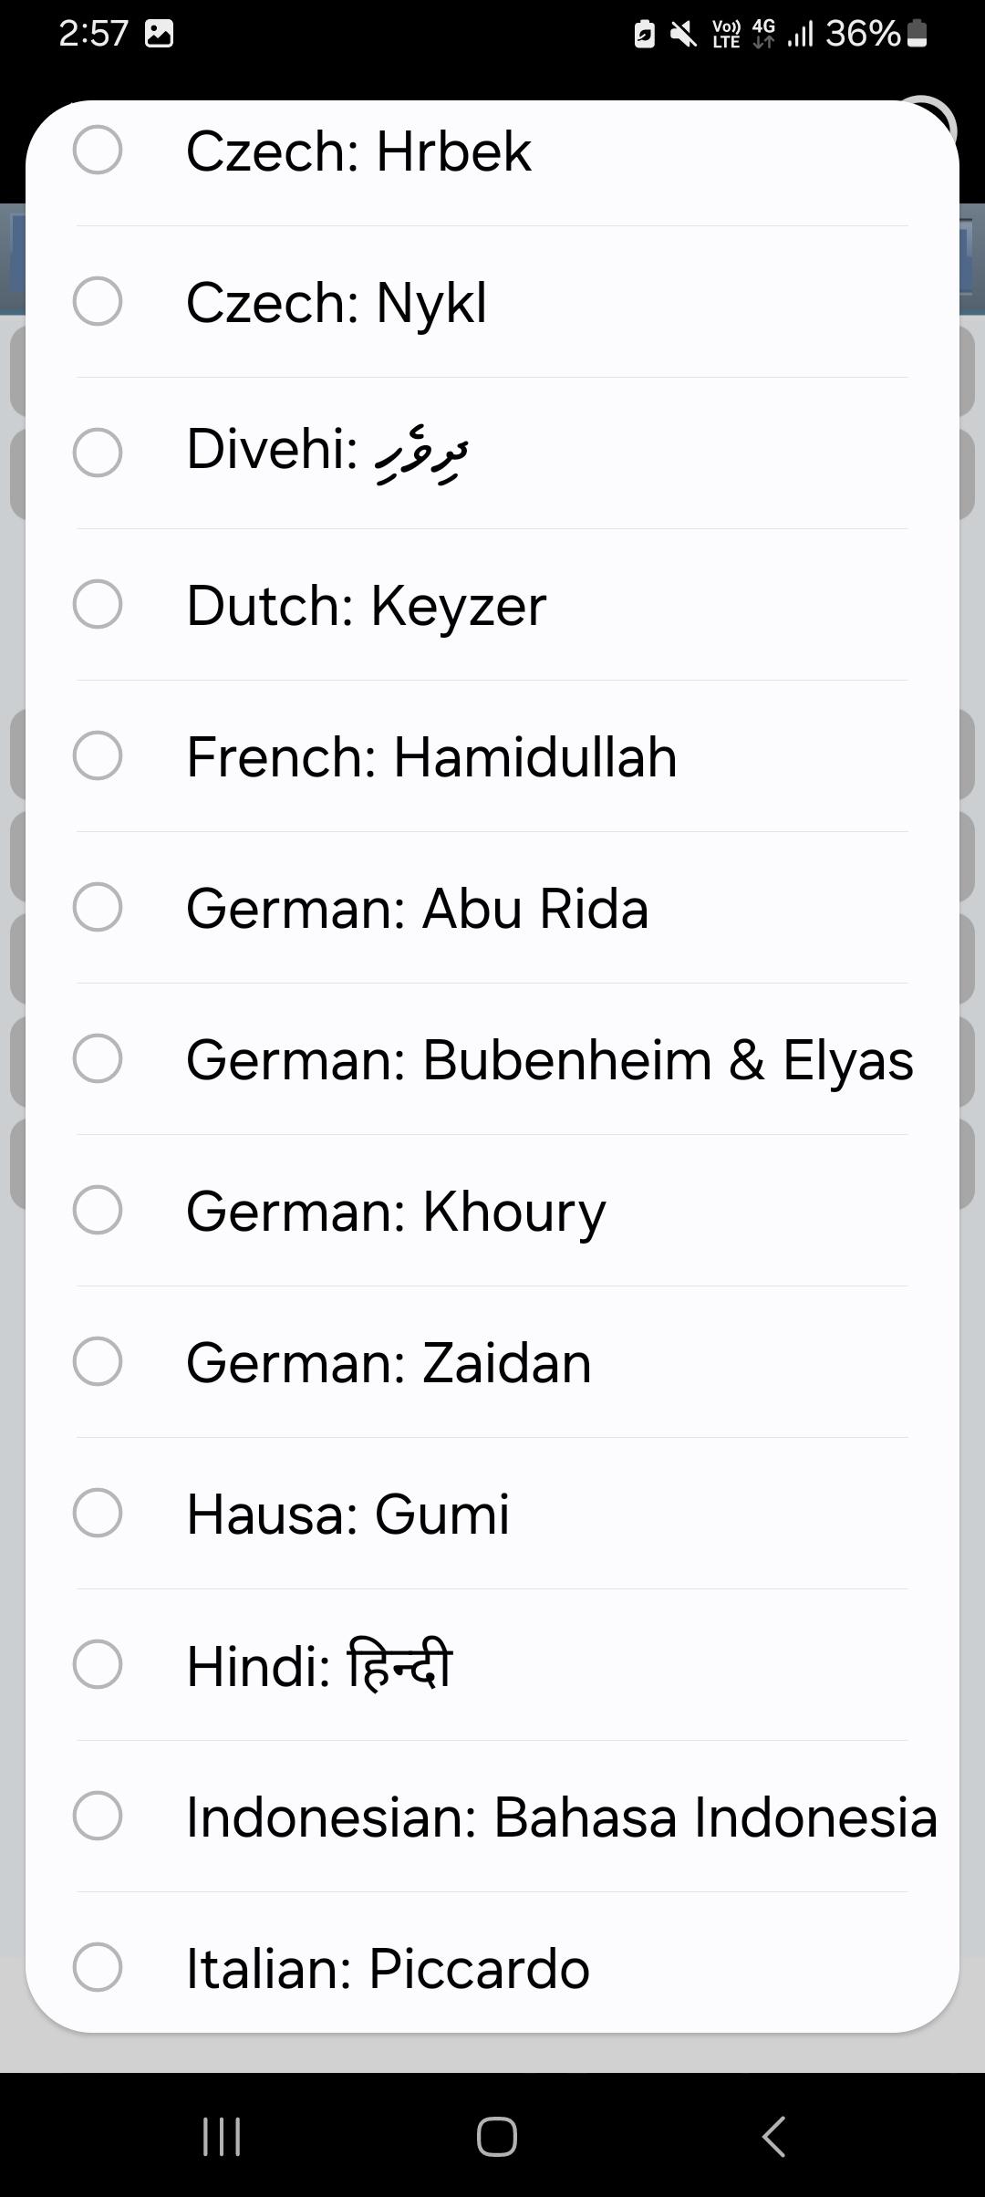Tap the muted sound status icon
Screen dimensions: 985x2197
click(x=683, y=34)
